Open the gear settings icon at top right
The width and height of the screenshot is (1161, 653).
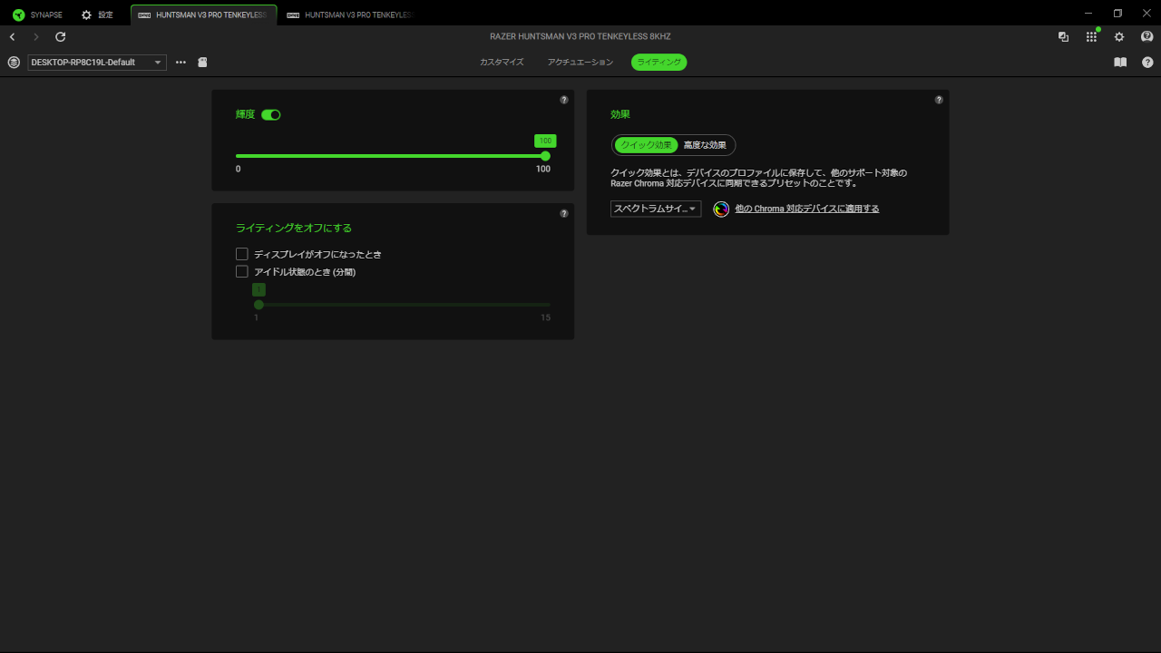(1119, 37)
